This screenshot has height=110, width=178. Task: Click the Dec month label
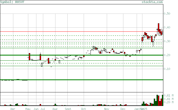pyautogui.click(x=123, y=109)
